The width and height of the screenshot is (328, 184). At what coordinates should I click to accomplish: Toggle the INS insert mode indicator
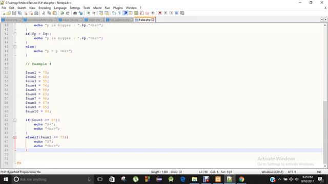click(x=319, y=172)
